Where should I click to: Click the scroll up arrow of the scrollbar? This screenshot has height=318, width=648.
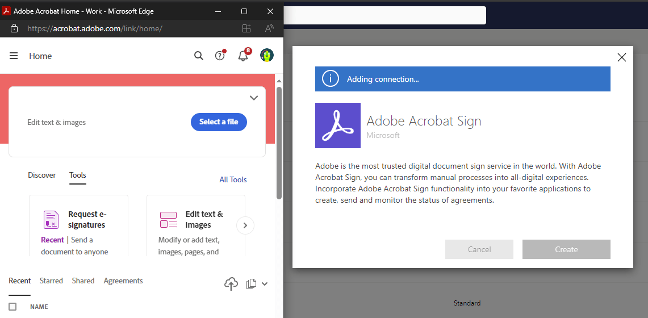click(279, 81)
